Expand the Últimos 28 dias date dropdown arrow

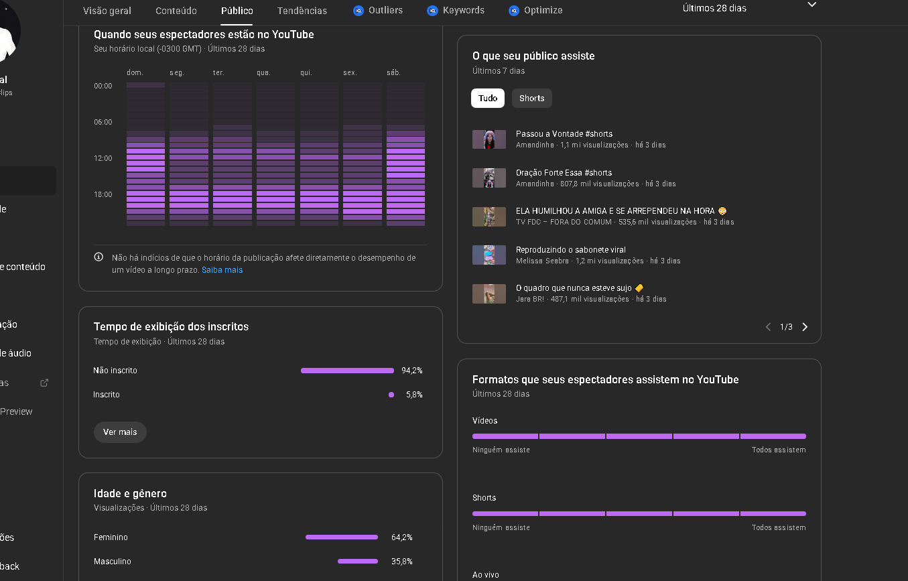[812, 5]
